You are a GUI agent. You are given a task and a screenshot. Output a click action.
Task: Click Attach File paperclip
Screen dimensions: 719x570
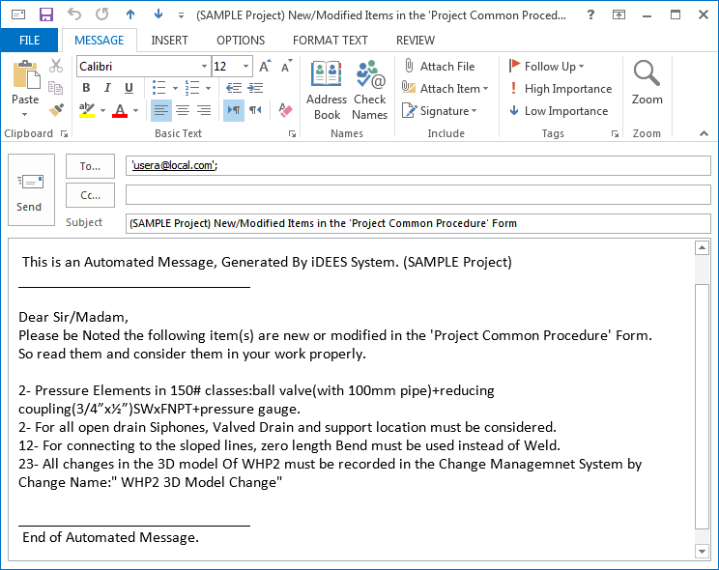pyautogui.click(x=440, y=66)
